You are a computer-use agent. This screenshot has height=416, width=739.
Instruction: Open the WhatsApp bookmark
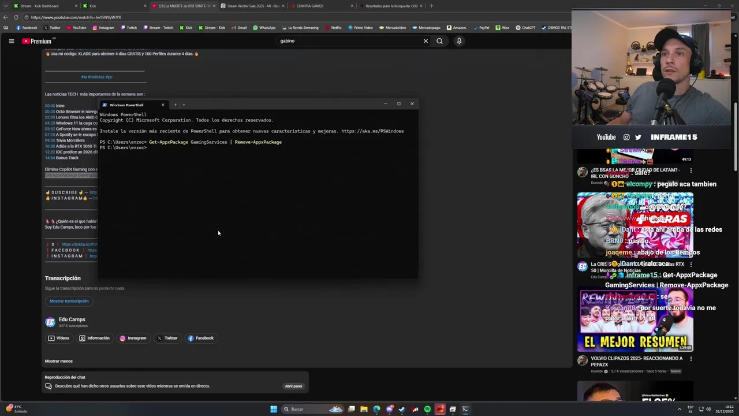pyautogui.click(x=264, y=28)
